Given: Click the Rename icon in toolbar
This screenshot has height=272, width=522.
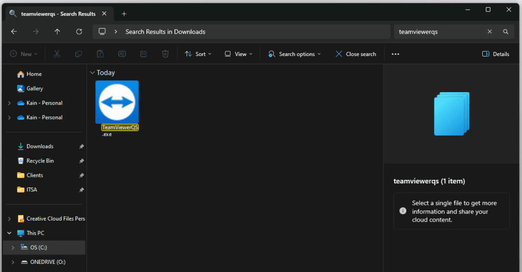Looking at the screenshot, I should click(122, 54).
